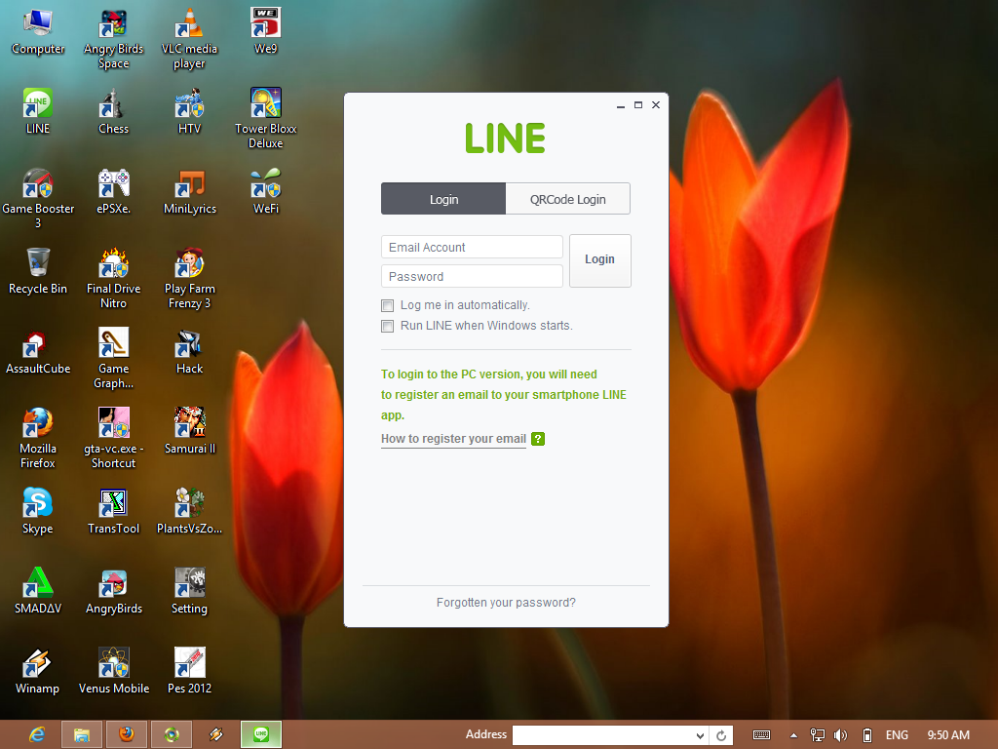Switch to QRCode Login tab
998x749 pixels.
[568, 199]
